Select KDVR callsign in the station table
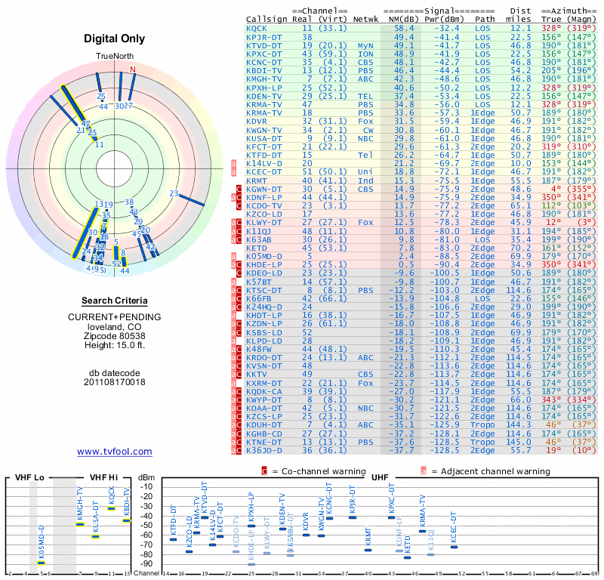604x580 pixels. click(x=257, y=122)
